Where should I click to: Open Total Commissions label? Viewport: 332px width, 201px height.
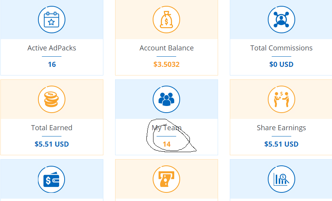pyautogui.click(x=281, y=48)
